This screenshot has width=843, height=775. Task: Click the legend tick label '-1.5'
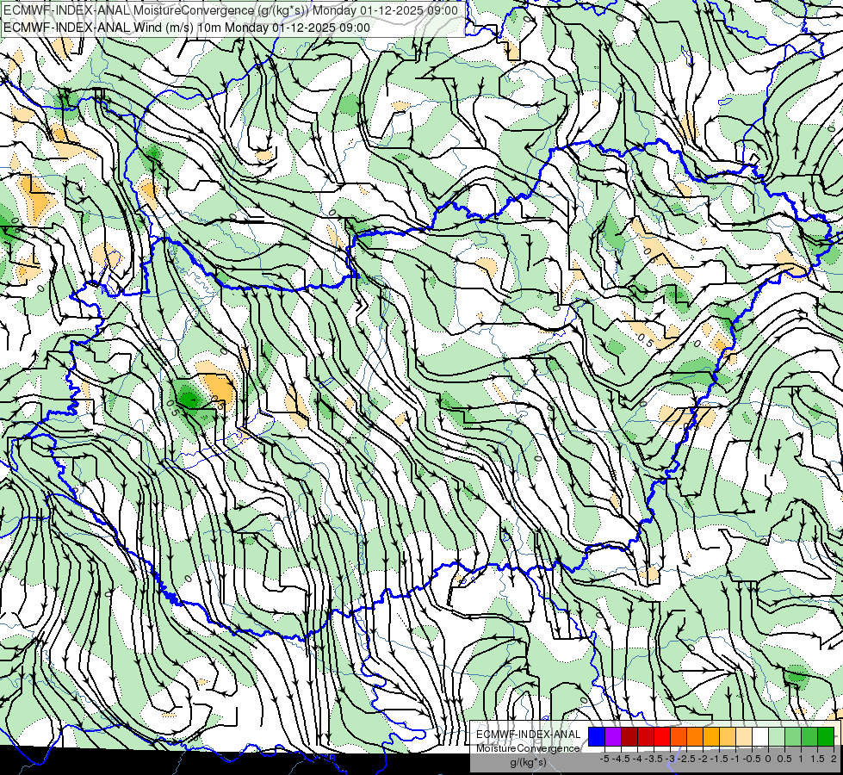point(719,759)
